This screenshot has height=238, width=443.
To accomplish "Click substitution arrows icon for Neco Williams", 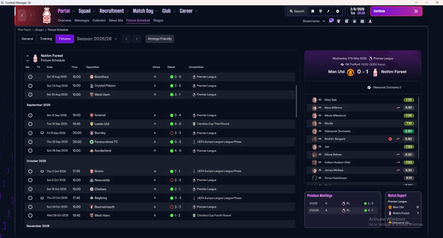I will (x=398, y=108).
